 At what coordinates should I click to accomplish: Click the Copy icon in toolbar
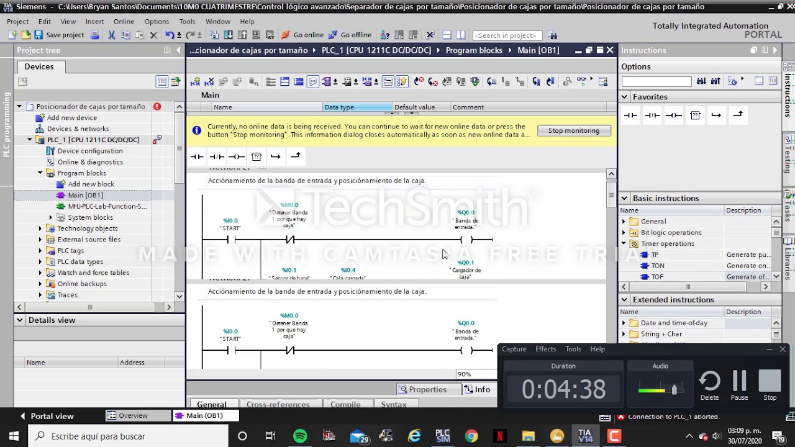coord(125,35)
